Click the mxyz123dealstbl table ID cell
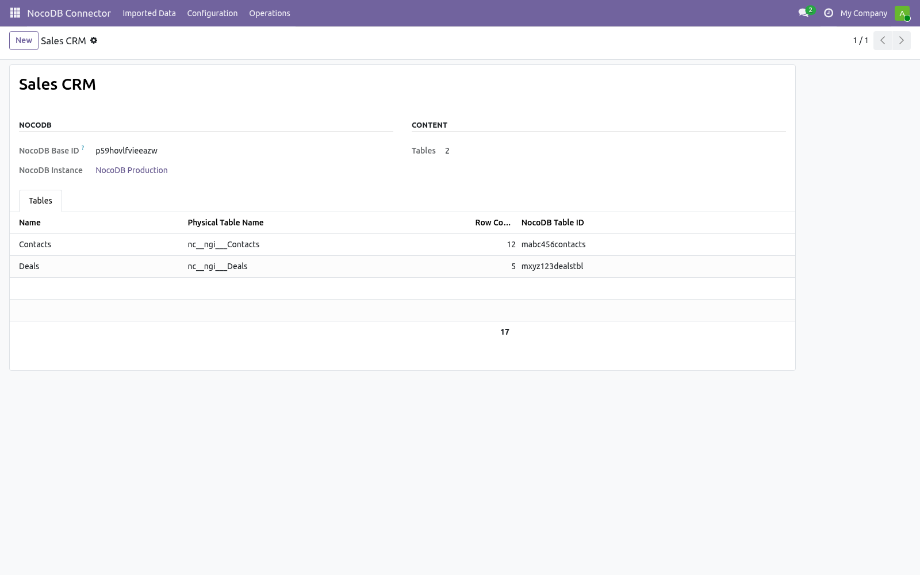Viewport: 920px width, 575px height. tap(553, 266)
